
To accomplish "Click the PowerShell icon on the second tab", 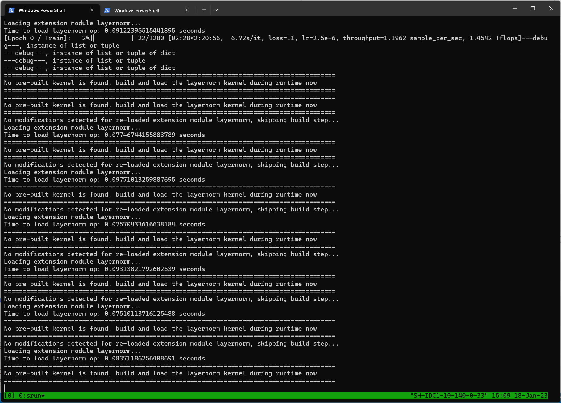I will point(107,10).
